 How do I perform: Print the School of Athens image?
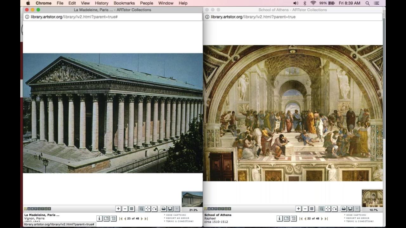tap(344, 209)
